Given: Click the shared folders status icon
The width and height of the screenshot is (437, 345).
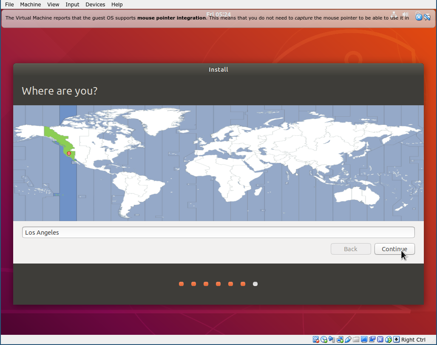Looking at the screenshot, I should pos(356,339).
